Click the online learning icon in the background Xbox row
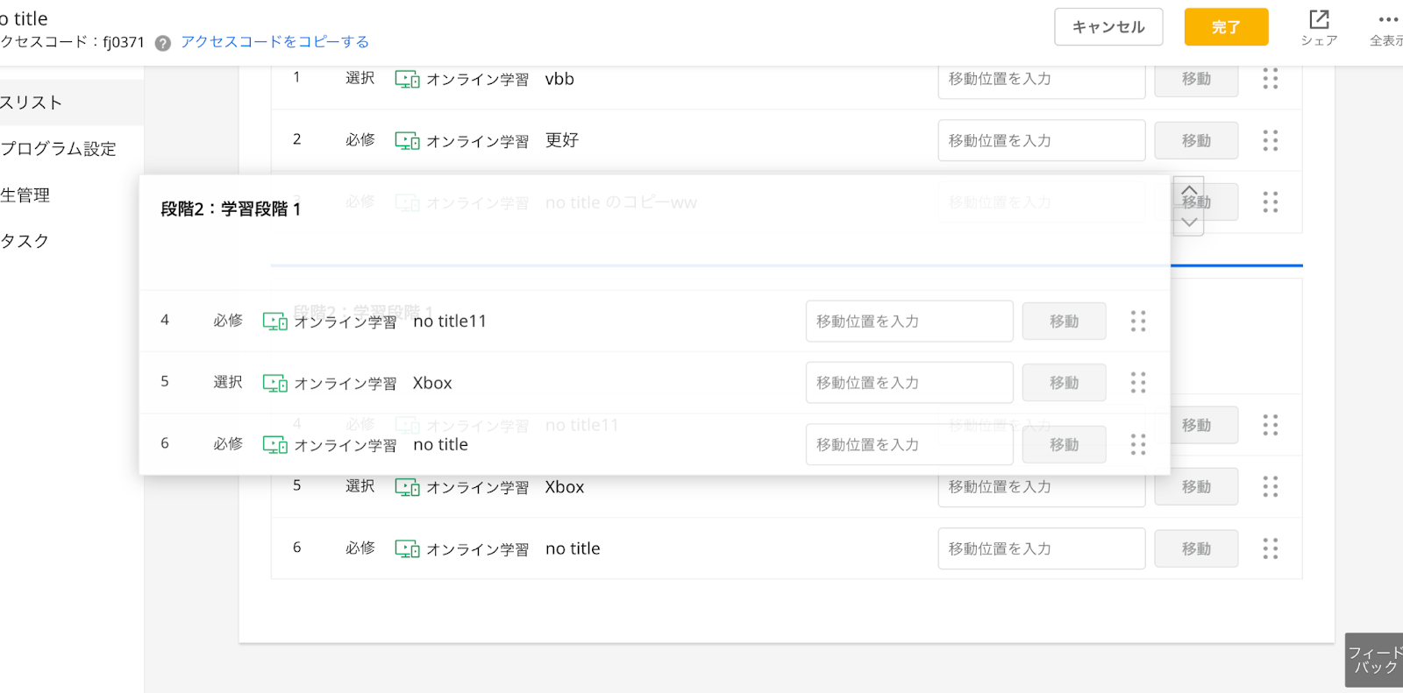Screen dimensions: 1403x693 [407, 487]
